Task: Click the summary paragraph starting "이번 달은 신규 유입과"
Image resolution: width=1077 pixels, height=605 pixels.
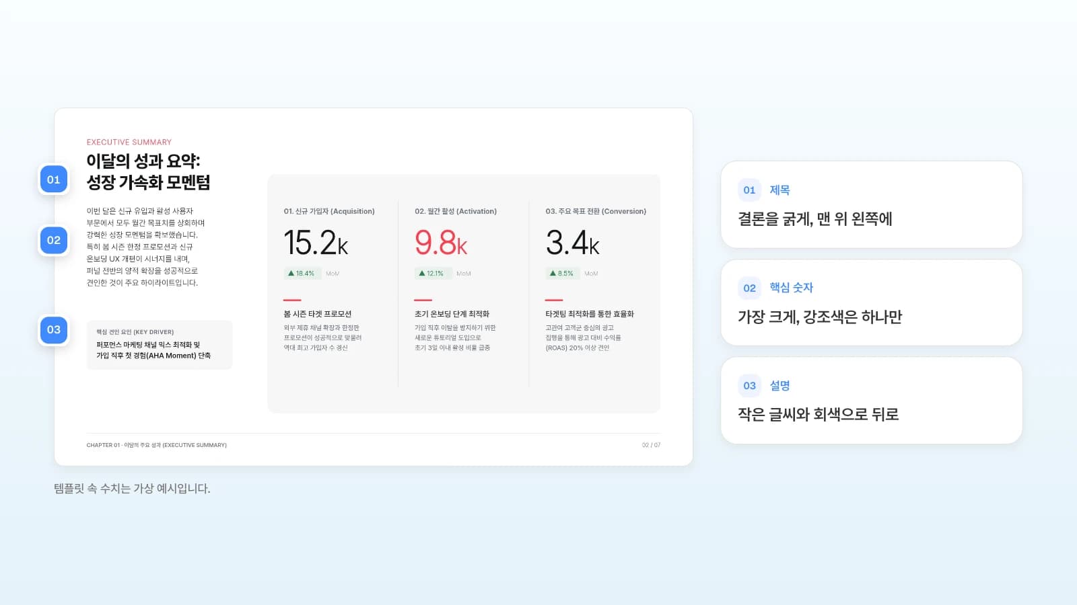Action: tap(145, 247)
